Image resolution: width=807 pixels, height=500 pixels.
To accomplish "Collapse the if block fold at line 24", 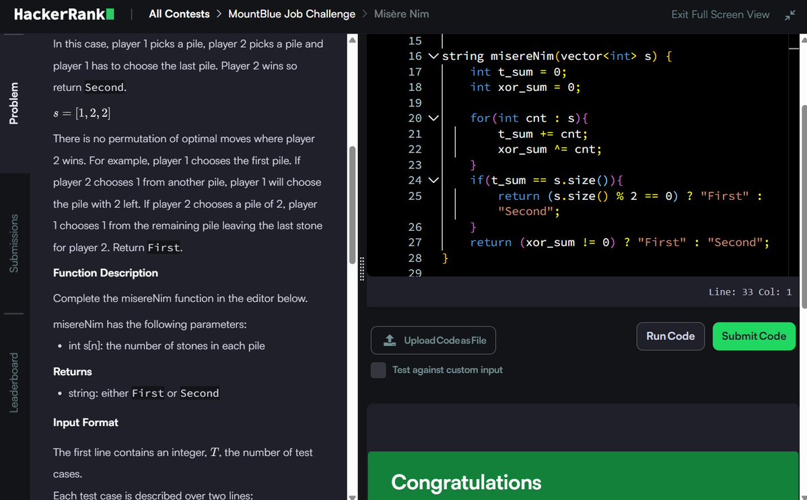I will coord(433,180).
